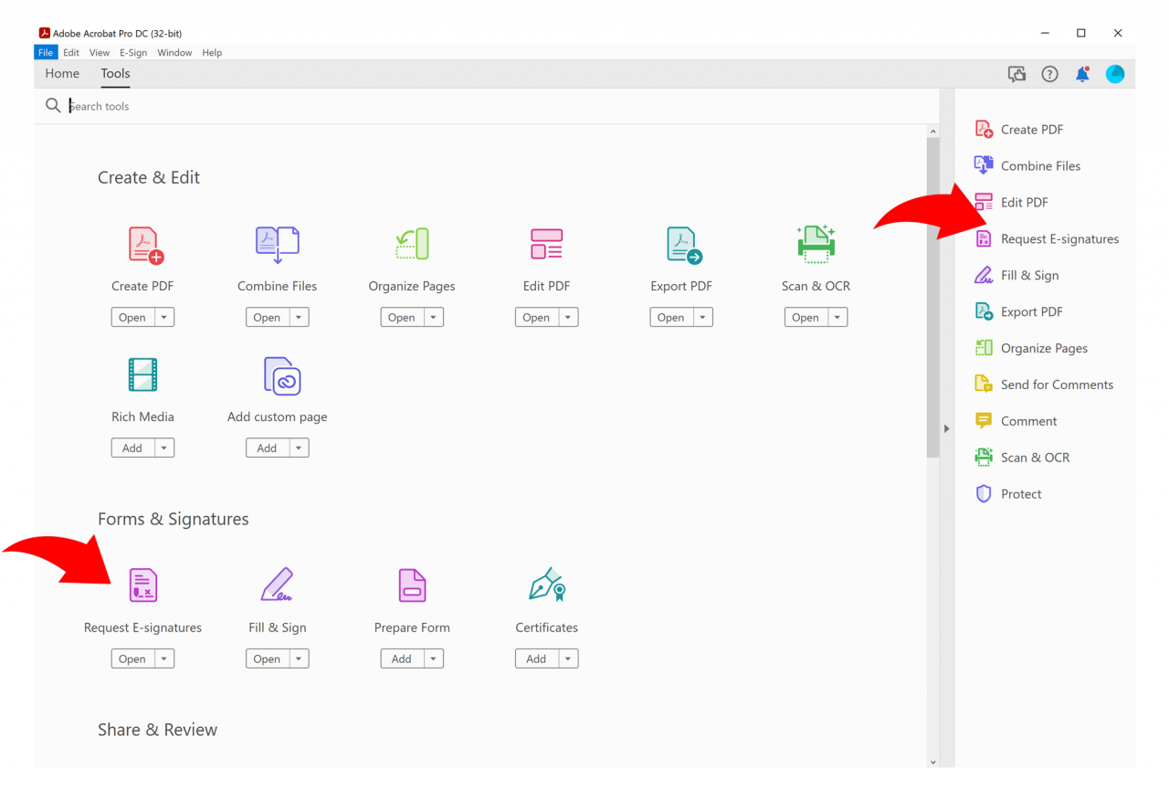Image resolution: width=1169 pixels, height=790 pixels.
Task: Click the Certificates tool icon
Action: [x=546, y=585]
